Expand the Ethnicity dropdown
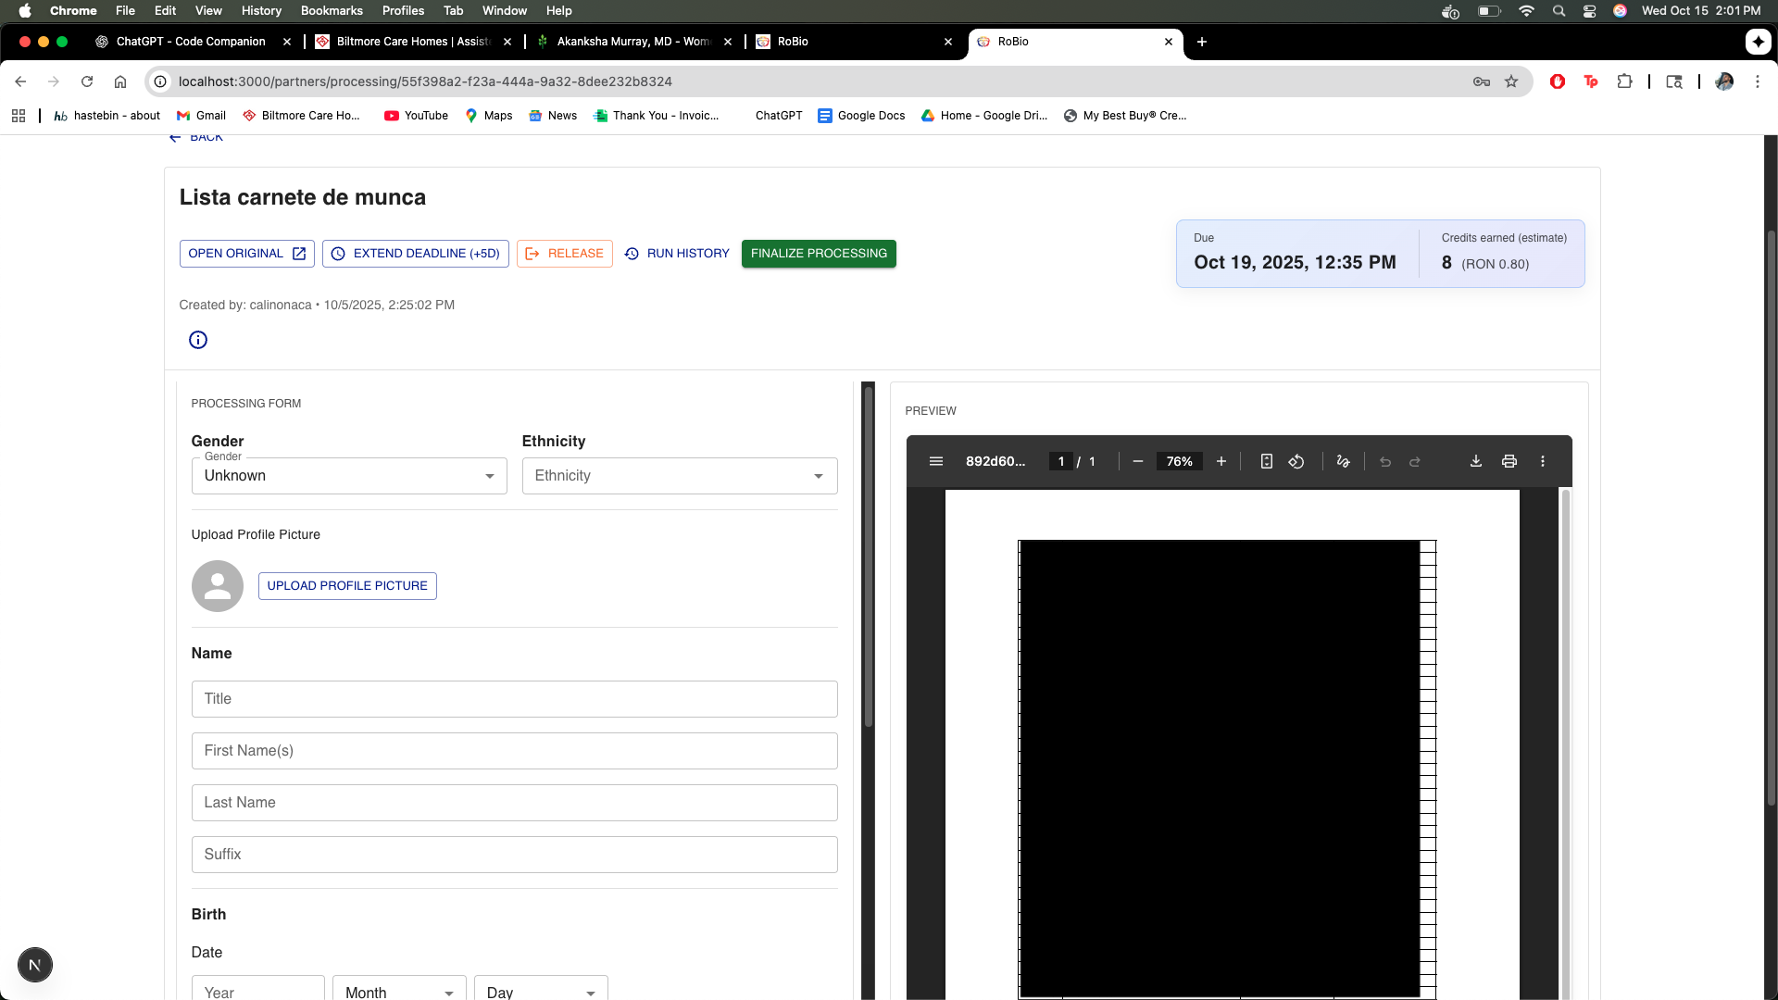The height and width of the screenshot is (1000, 1778). [x=679, y=476]
